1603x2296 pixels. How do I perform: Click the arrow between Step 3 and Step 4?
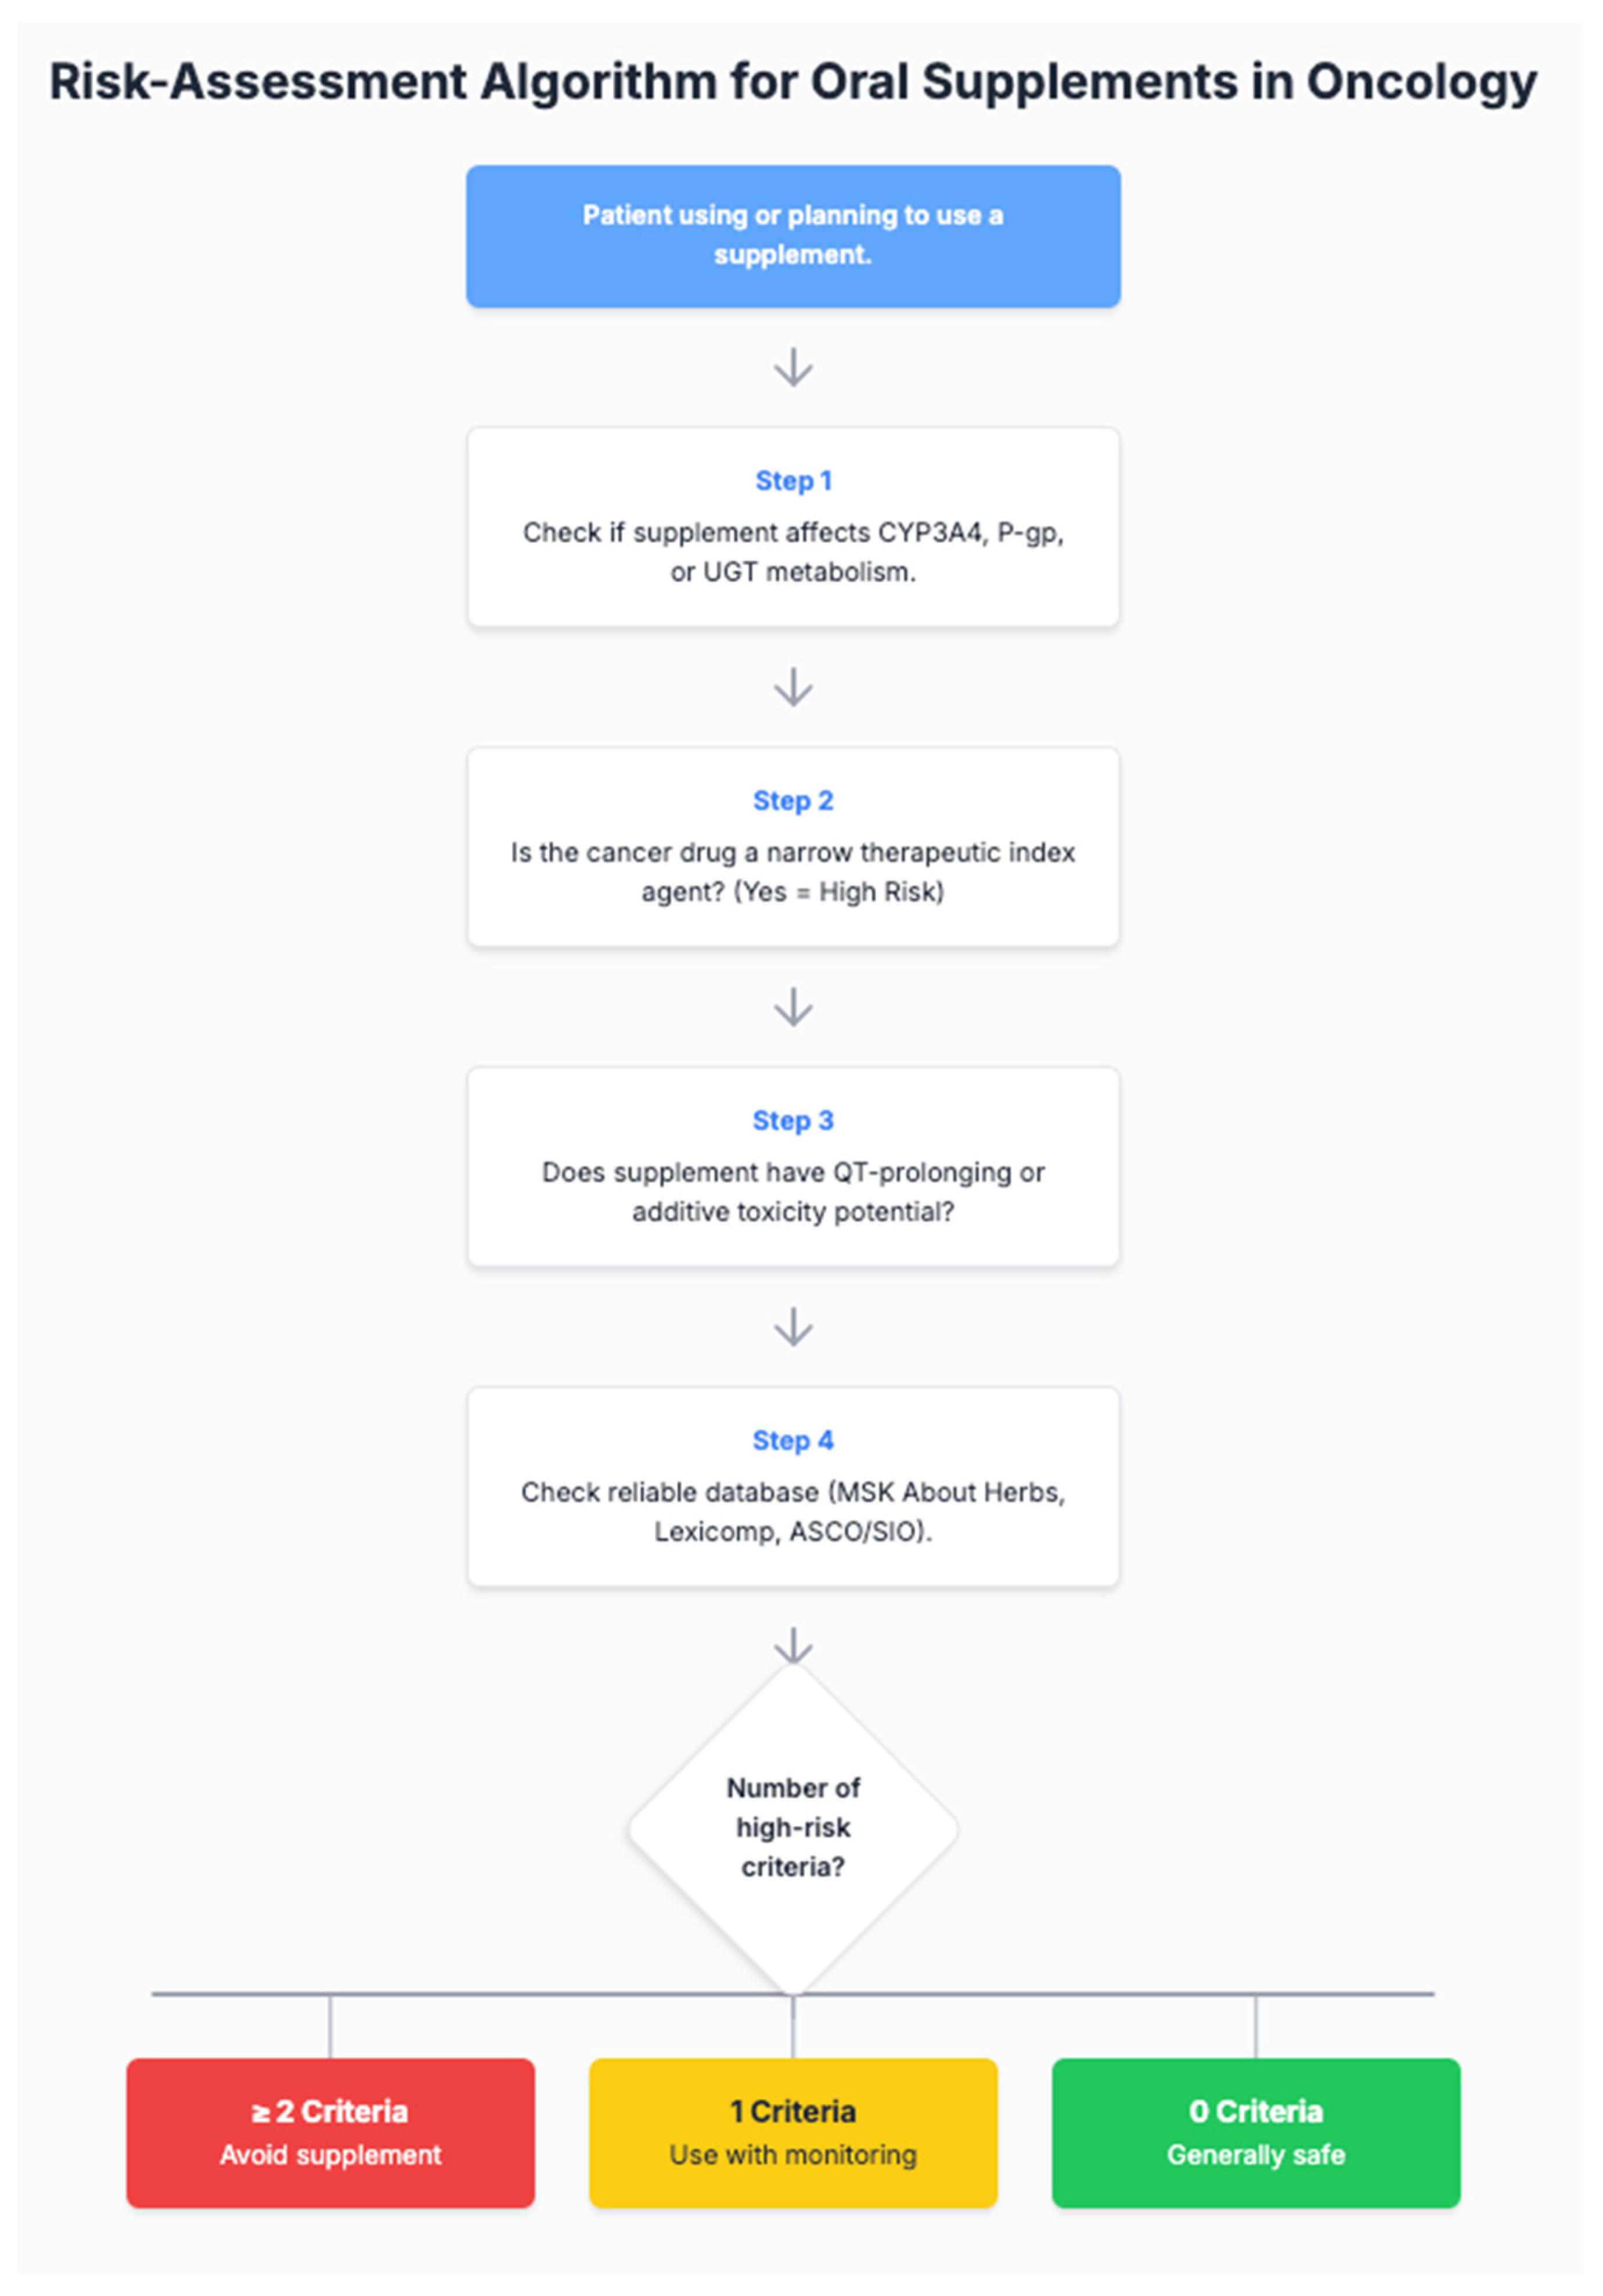(x=793, y=1327)
